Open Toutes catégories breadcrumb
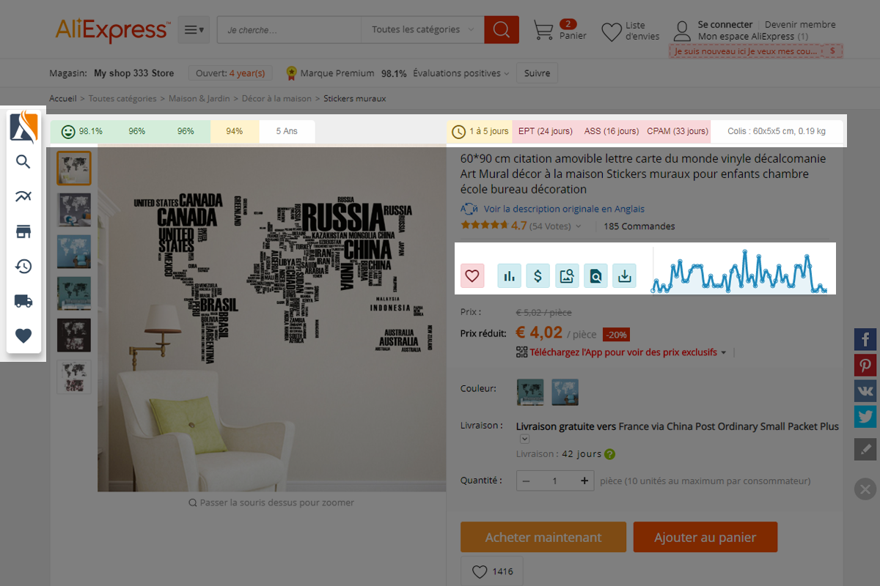Image resolution: width=880 pixels, height=586 pixels. 122,98
